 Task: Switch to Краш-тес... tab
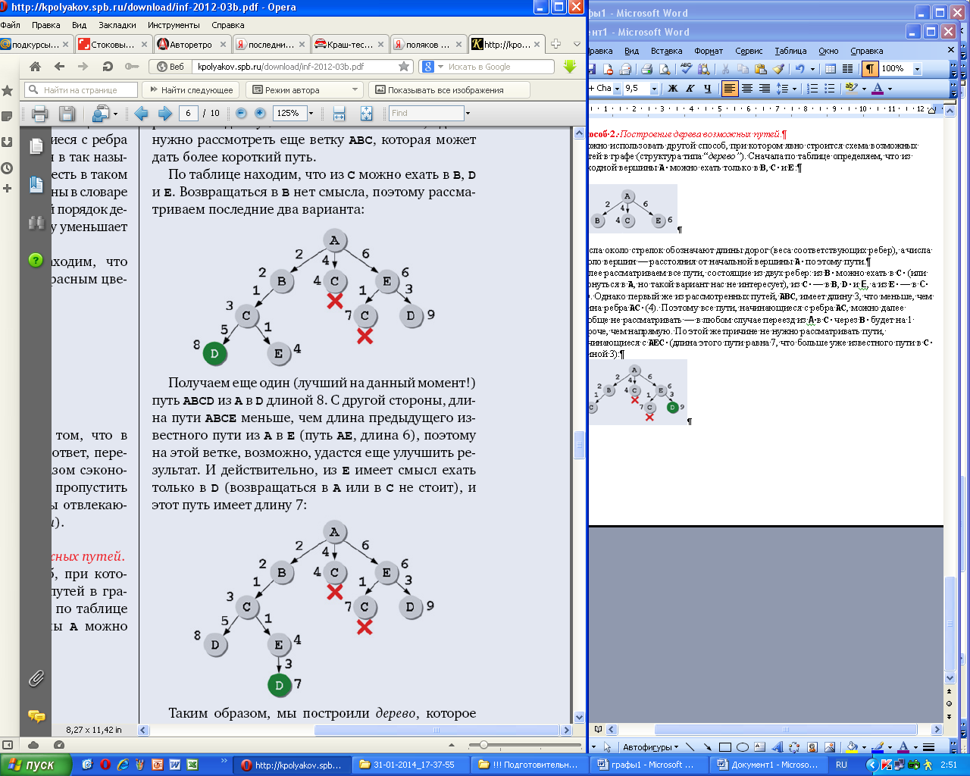click(x=349, y=45)
